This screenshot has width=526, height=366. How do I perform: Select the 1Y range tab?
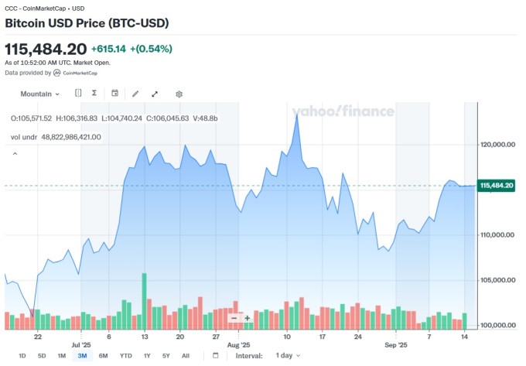pos(147,356)
